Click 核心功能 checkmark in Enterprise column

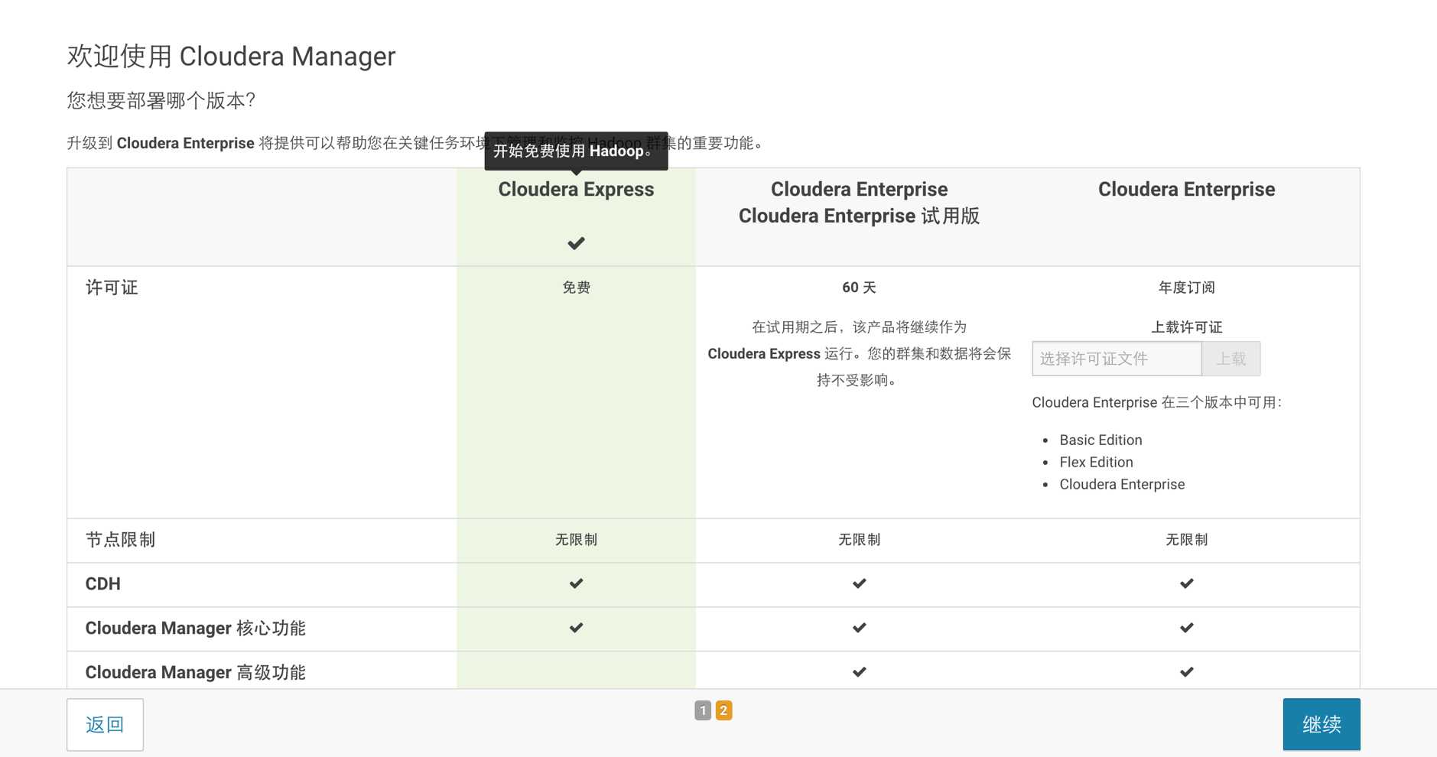(1186, 628)
